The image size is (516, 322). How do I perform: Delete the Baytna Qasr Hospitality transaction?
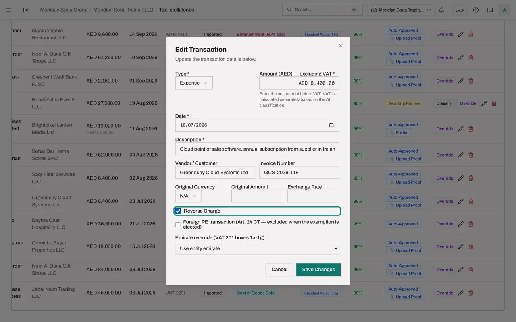(471, 224)
